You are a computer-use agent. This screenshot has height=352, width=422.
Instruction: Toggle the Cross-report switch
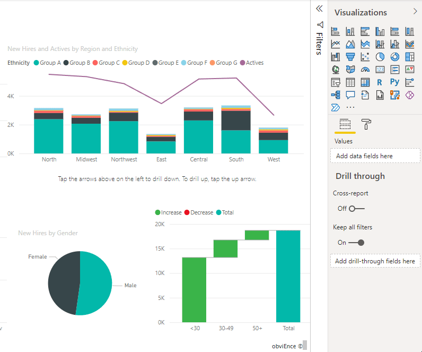click(x=356, y=209)
